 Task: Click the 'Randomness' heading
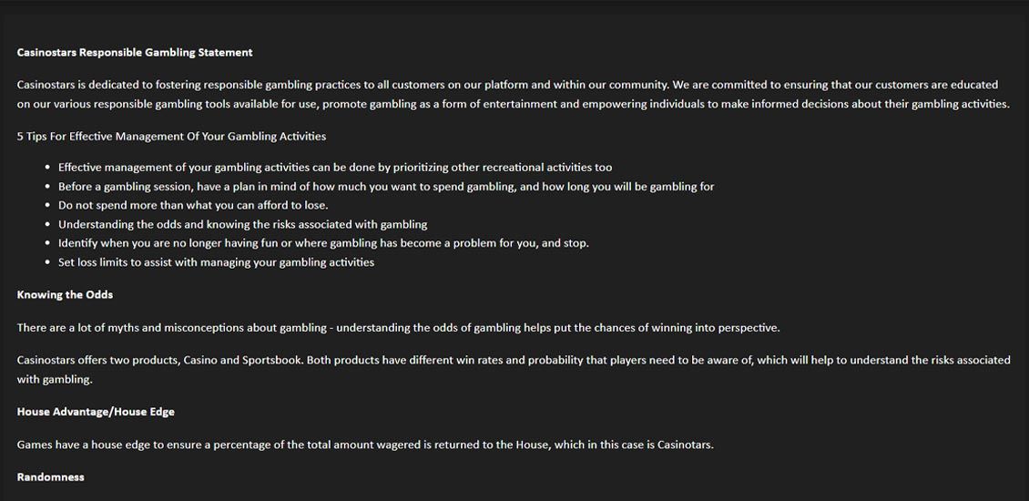pos(50,477)
